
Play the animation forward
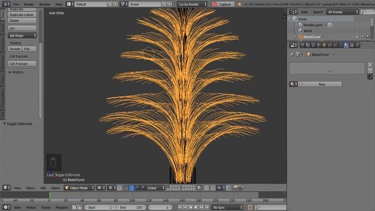point(196,207)
